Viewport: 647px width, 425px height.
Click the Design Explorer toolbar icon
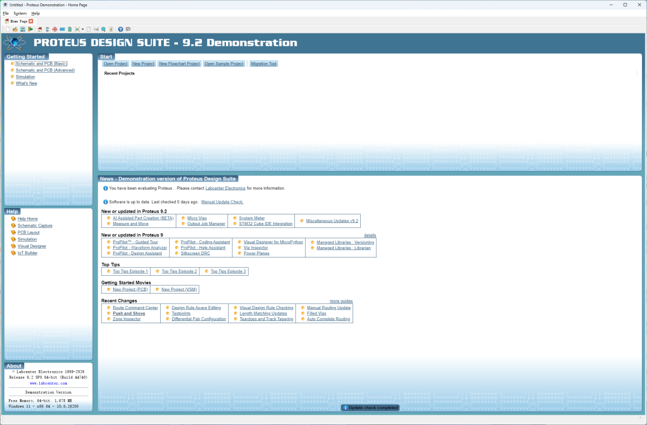77,29
